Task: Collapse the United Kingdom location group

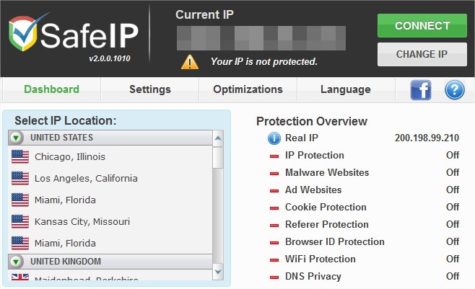Action: (x=17, y=261)
